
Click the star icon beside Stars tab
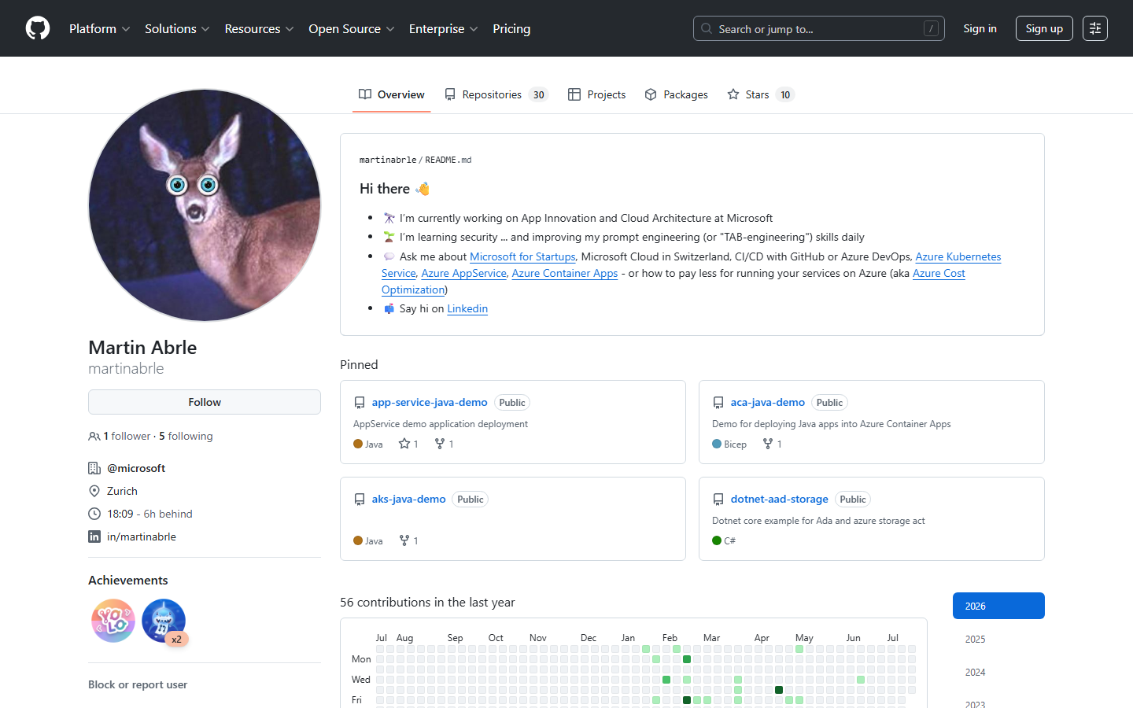pos(733,94)
